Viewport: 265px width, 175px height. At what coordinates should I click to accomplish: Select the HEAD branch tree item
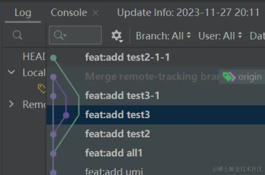pyautogui.click(x=34, y=57)
